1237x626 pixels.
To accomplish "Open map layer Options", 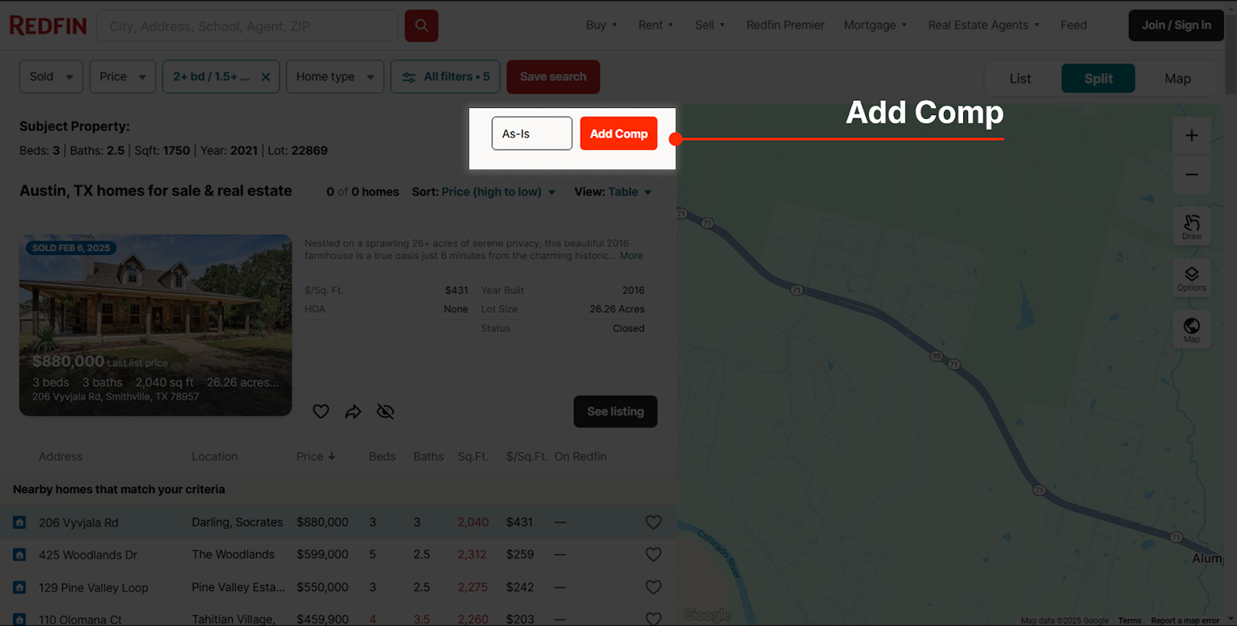I will 1191,278.
